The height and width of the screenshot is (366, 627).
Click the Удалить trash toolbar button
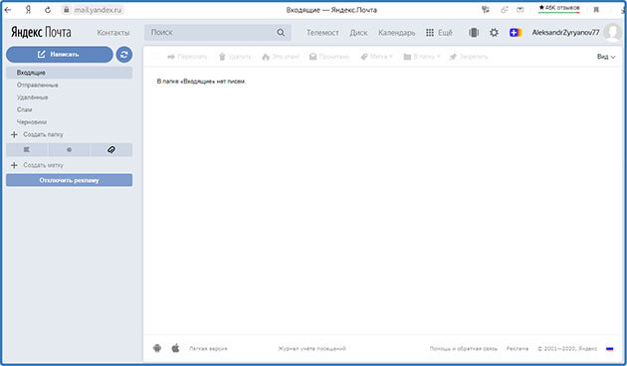coord(235,57)
